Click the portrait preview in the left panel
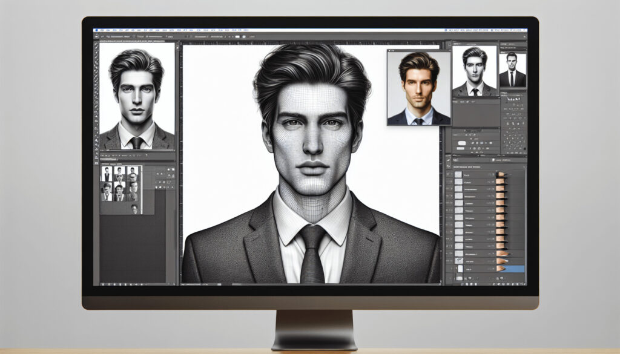This screenshot has width=620, height=354. 137,96
